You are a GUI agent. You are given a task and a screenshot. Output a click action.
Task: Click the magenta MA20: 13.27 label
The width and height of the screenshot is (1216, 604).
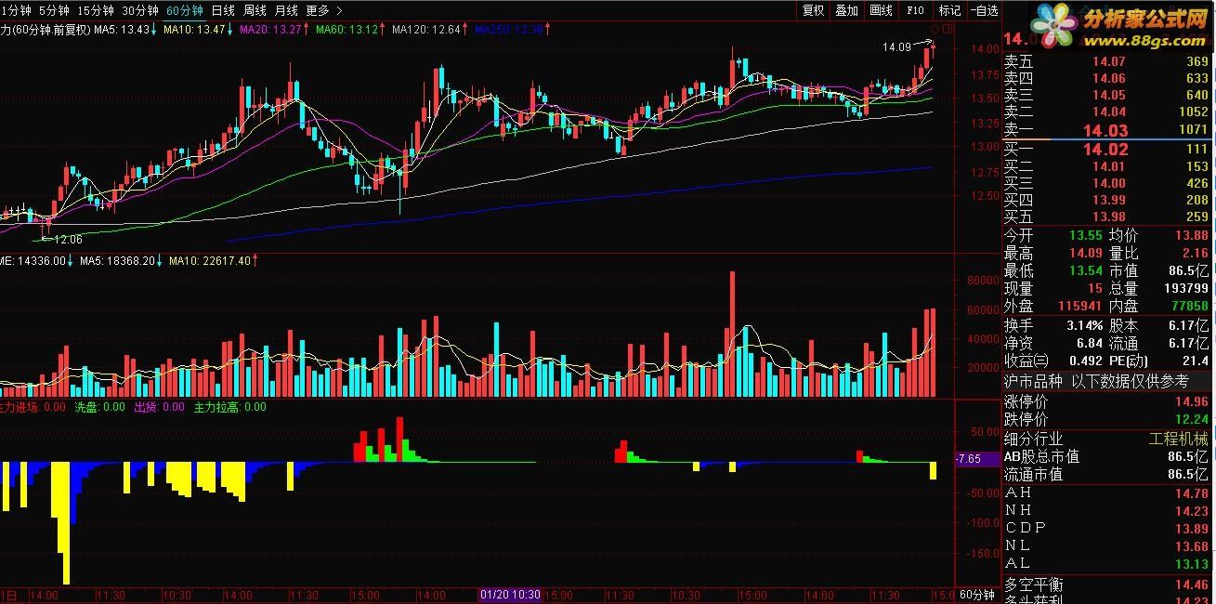click(275, 29)
